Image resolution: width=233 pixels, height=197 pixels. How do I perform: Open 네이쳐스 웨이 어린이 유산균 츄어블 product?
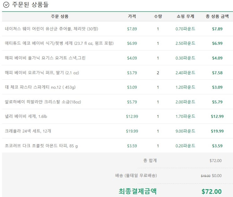tap(51, 29)
